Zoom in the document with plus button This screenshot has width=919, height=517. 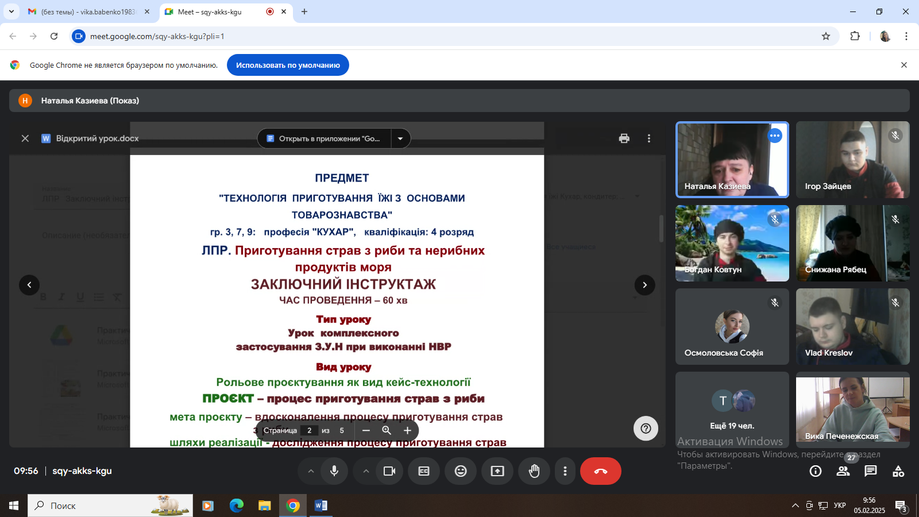pos(407,430)
